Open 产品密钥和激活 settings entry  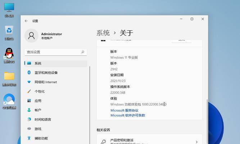[149, 139]
